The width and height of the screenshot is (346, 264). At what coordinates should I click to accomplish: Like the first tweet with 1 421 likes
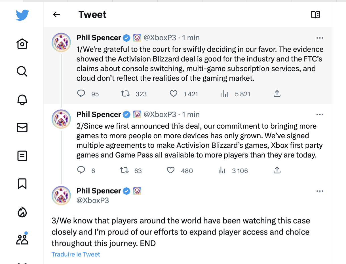(x=173, y=94)
